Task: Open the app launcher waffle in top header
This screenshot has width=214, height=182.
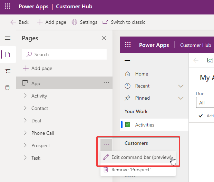Action: [x=7, y=6]
